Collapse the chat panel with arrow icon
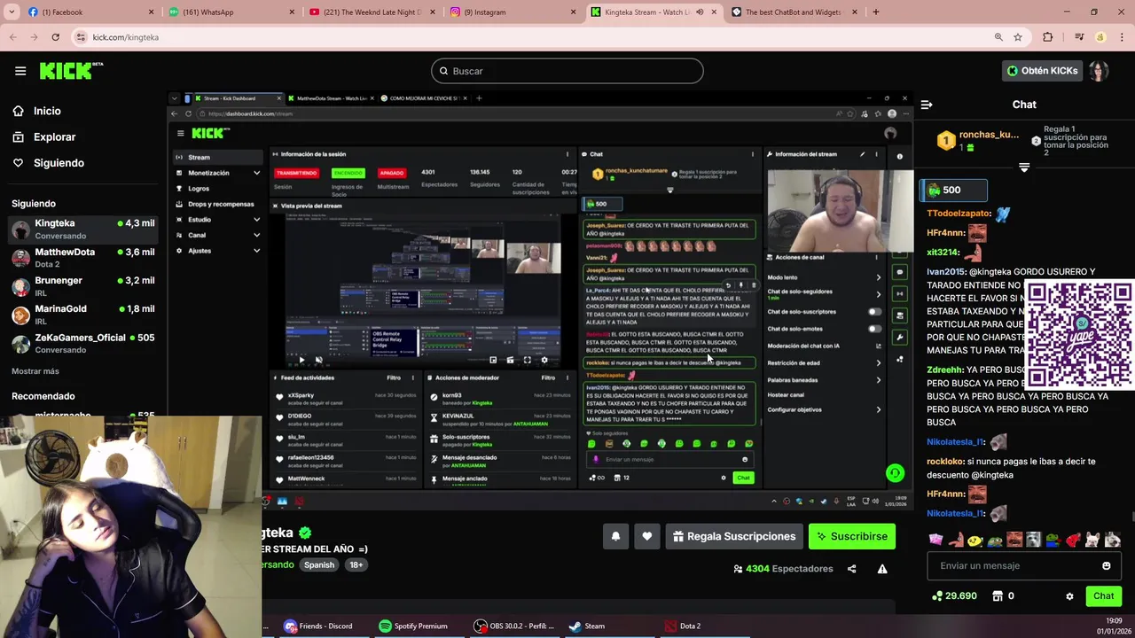The image size is (1135, 638). (x=927, y=105)
